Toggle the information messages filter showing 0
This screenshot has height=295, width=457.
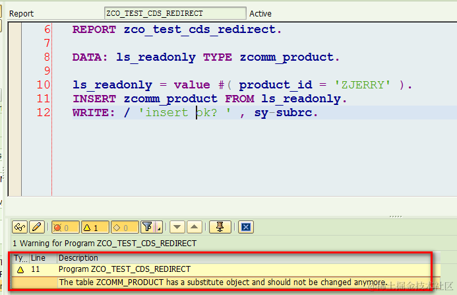[x=125, y=227]
